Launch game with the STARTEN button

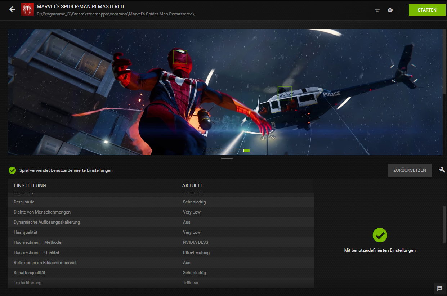click(427, 10)
